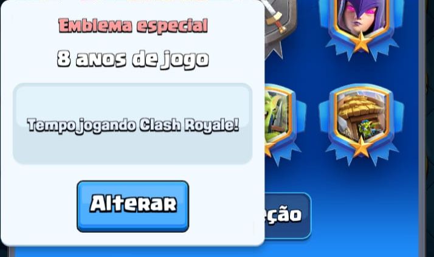Click the gold star on Goblin badge
Screen dimensions: 434x257
click(268, 149)
